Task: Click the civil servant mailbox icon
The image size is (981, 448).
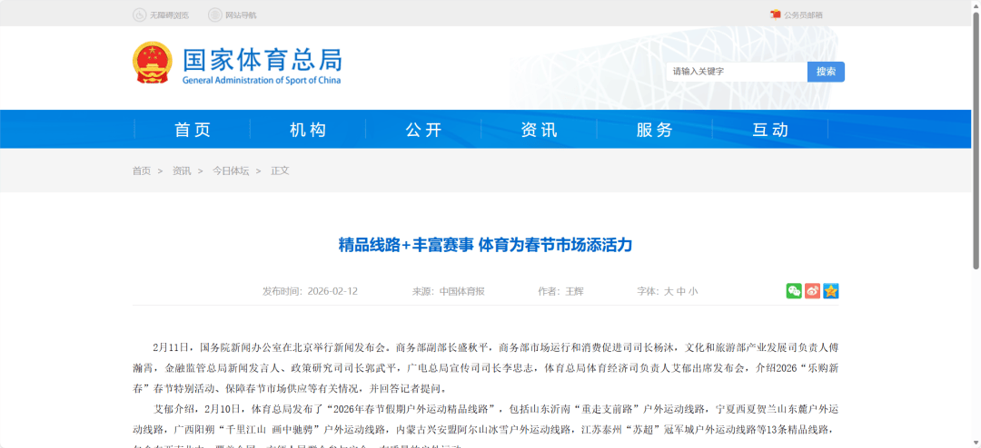Action: point(775,15)
